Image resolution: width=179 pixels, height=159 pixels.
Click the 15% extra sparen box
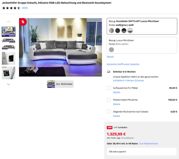(141, 151)
